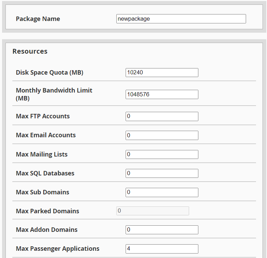Click the Resources section heading
The height and width of the screenshot is (258, 267).
click(30, 51)
